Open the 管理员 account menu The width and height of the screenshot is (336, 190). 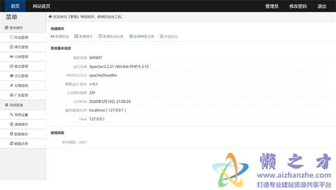[x=272, y=6]
